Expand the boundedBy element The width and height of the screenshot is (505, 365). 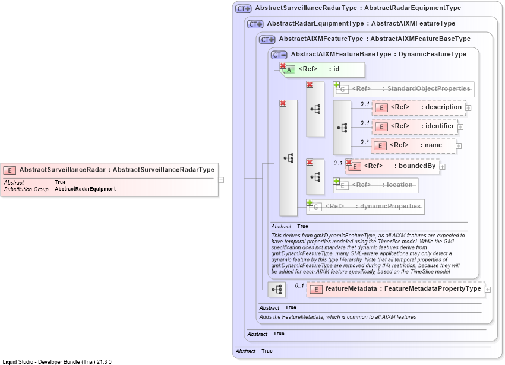[x=443, y=167]
